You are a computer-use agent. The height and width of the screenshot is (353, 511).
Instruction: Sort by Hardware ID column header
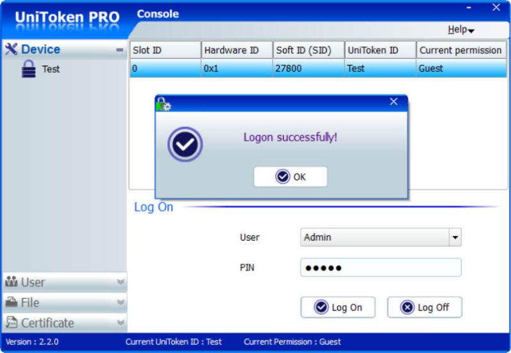237,50
